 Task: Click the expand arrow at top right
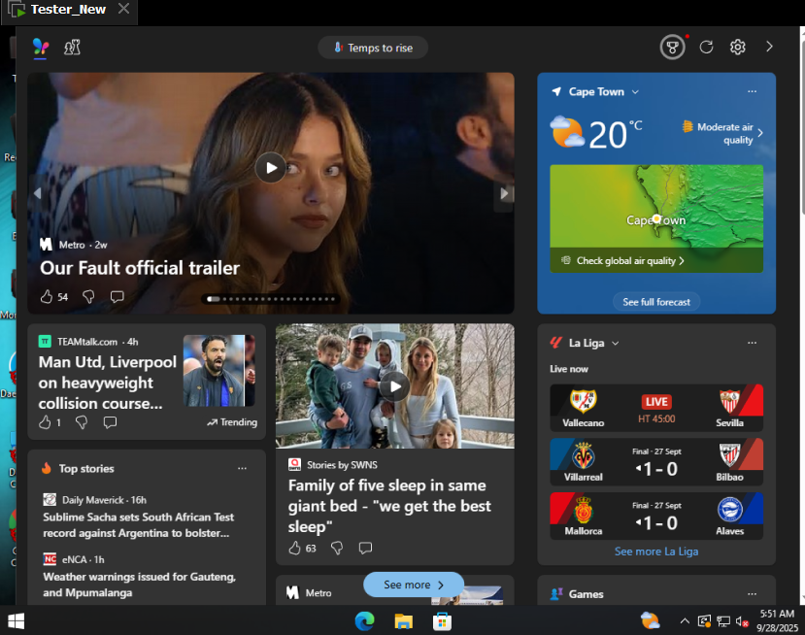point(769,47)
